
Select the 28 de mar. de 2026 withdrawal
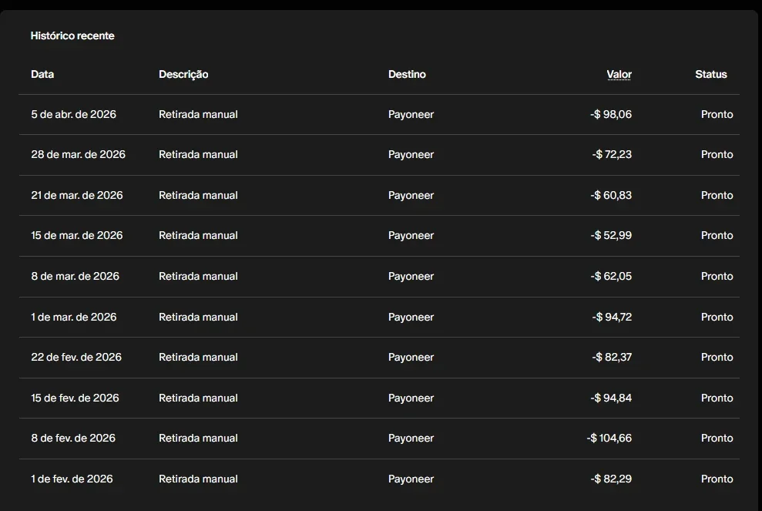[379, 155]
